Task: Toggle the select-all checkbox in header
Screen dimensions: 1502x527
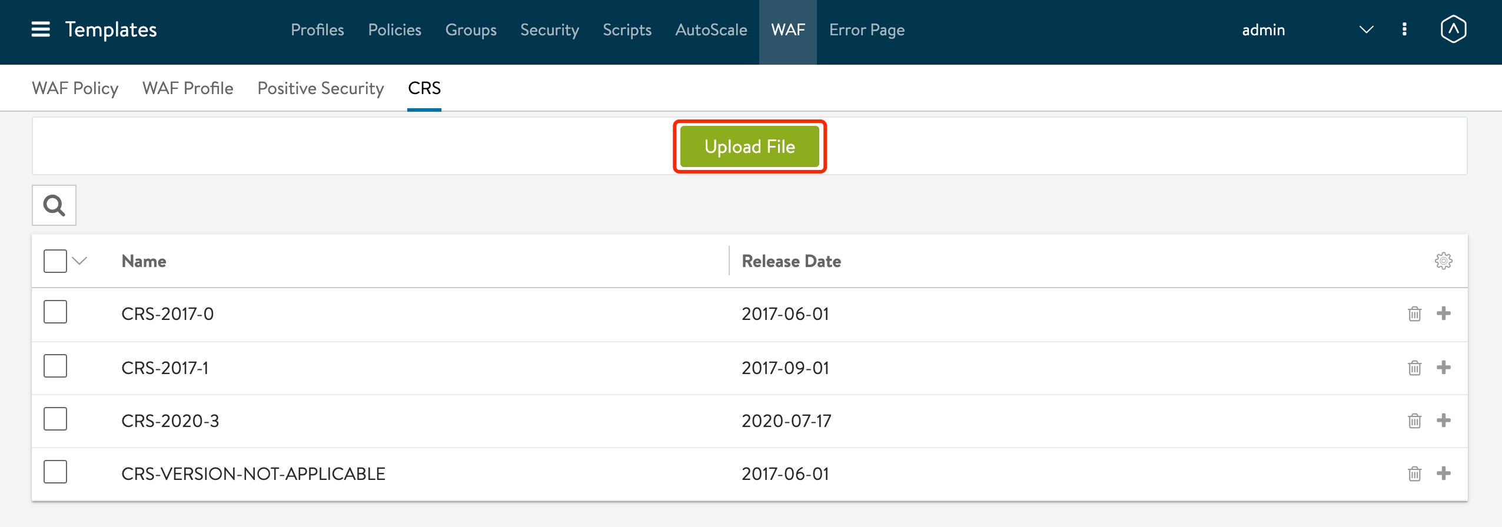Action: pyautogui.click(x=55, y=261)
